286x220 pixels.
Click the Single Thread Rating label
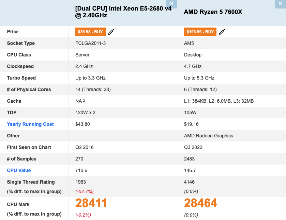[x=31, y=182]
